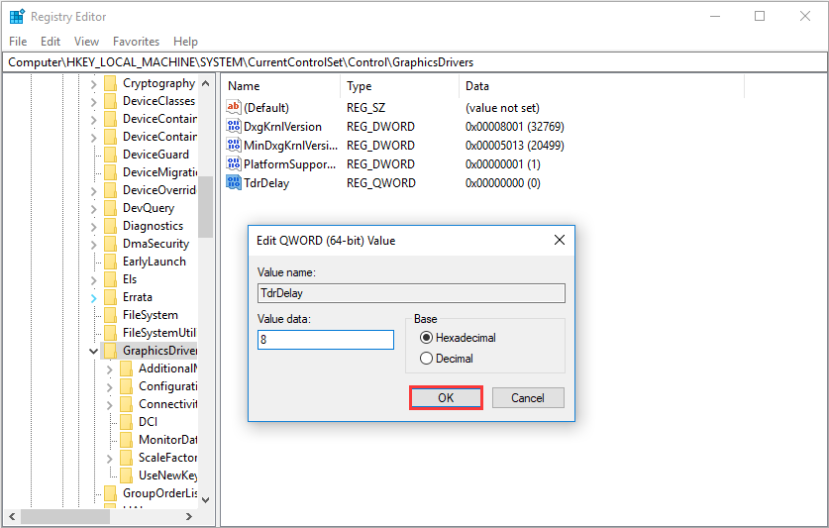This screenshot has width=829, height=528.
Task: Click the GroupOrderLis folder icon
Action: tap(111, 493)
